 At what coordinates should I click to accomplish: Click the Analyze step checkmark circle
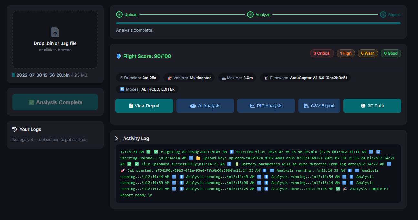tap(250, 14)
